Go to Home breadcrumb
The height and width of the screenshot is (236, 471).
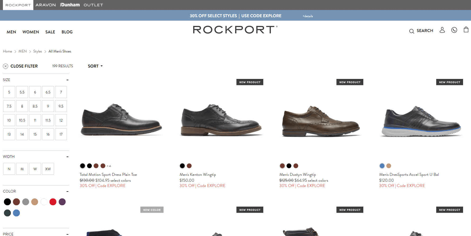[x=7, y=51]
